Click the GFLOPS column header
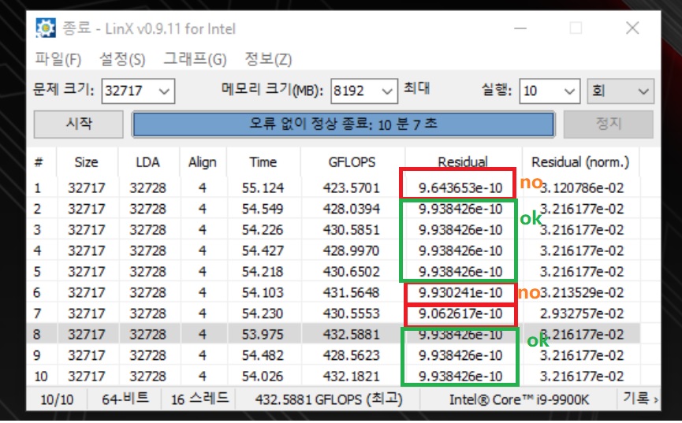This screenshot has width=682, height=423. pyautogui.click(x=352, y=162)
